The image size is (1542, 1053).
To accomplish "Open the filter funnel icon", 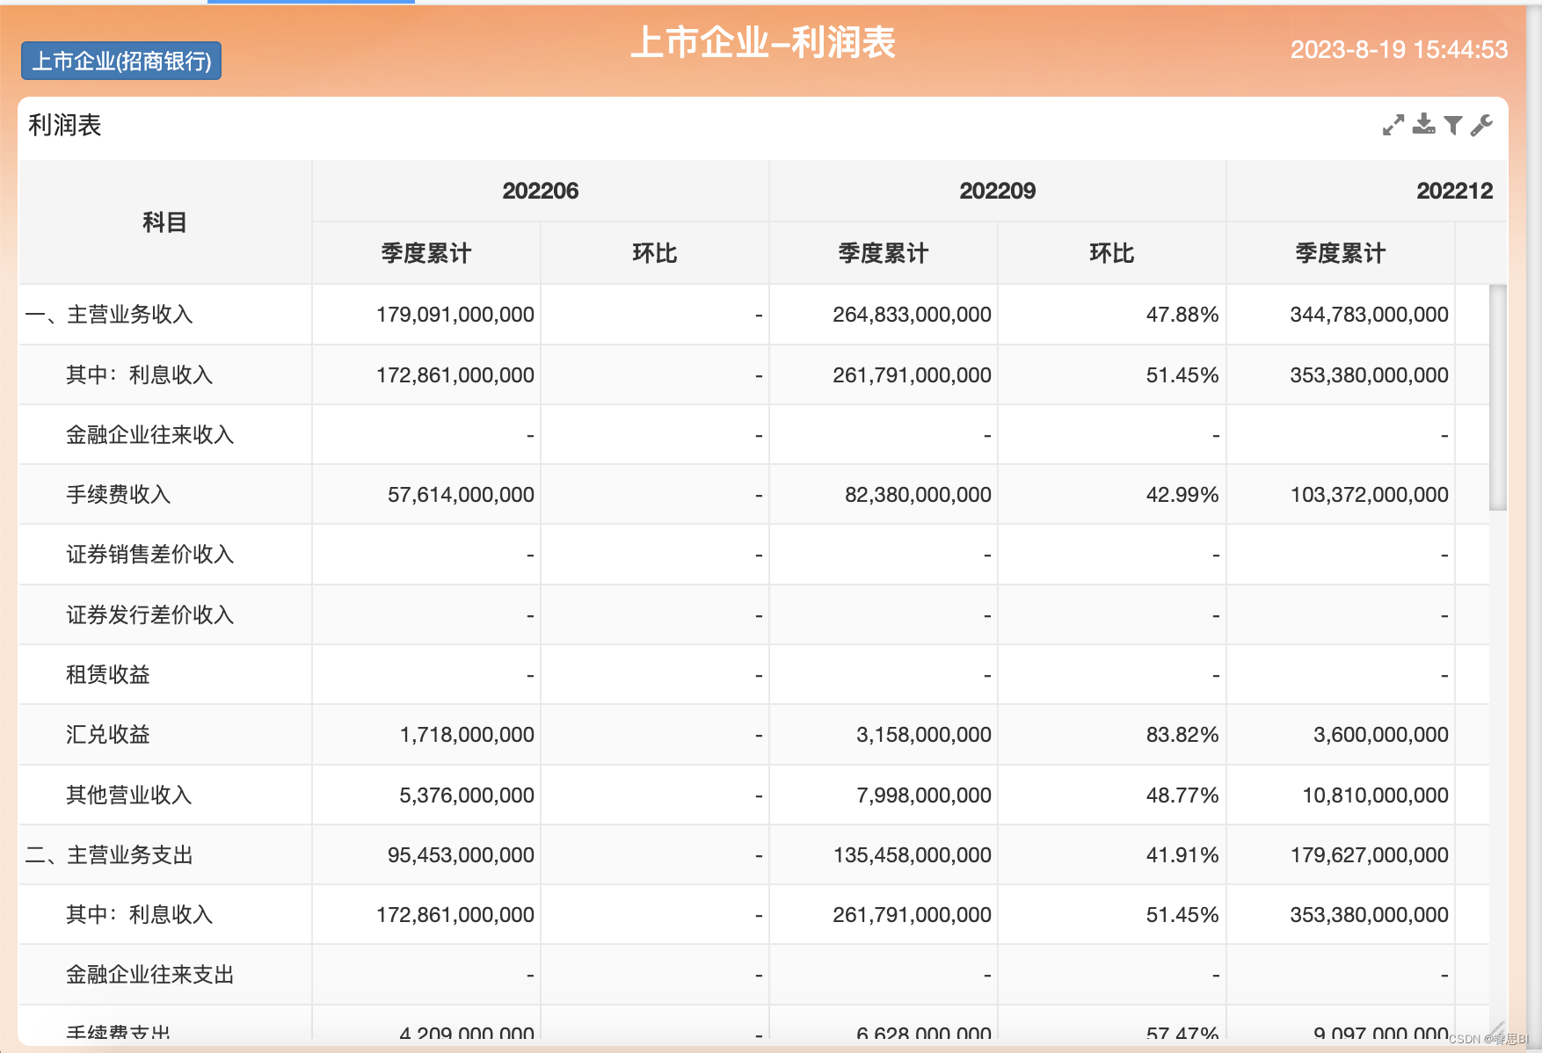I will click(x=1453, y=126).
